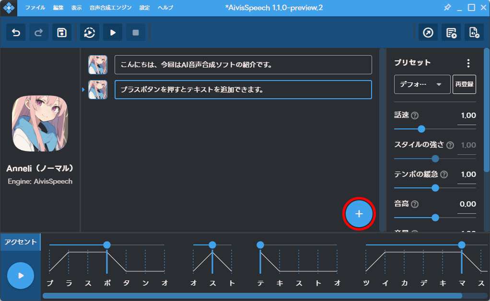This screenshot has width=490, height=301.
Task: Click the 話速 help question icon
Action: (415, 116)
